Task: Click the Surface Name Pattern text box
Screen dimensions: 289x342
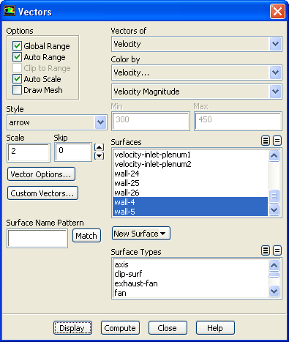Action: point(37,238)
